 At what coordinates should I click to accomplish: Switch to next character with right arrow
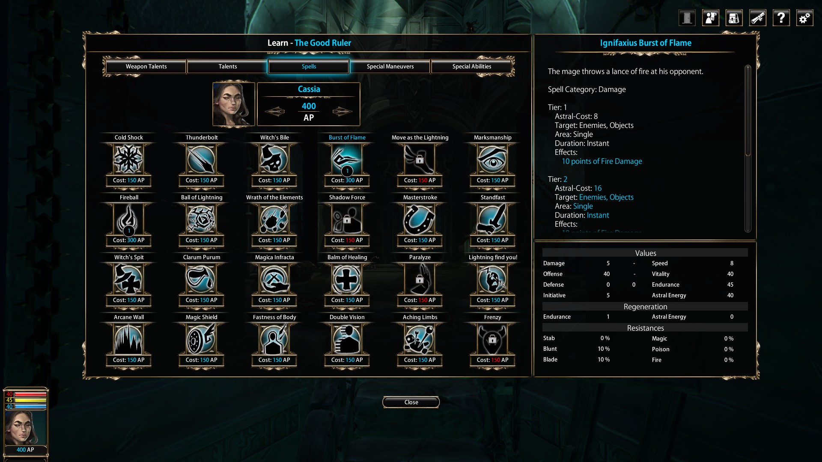tap(342, 112)
